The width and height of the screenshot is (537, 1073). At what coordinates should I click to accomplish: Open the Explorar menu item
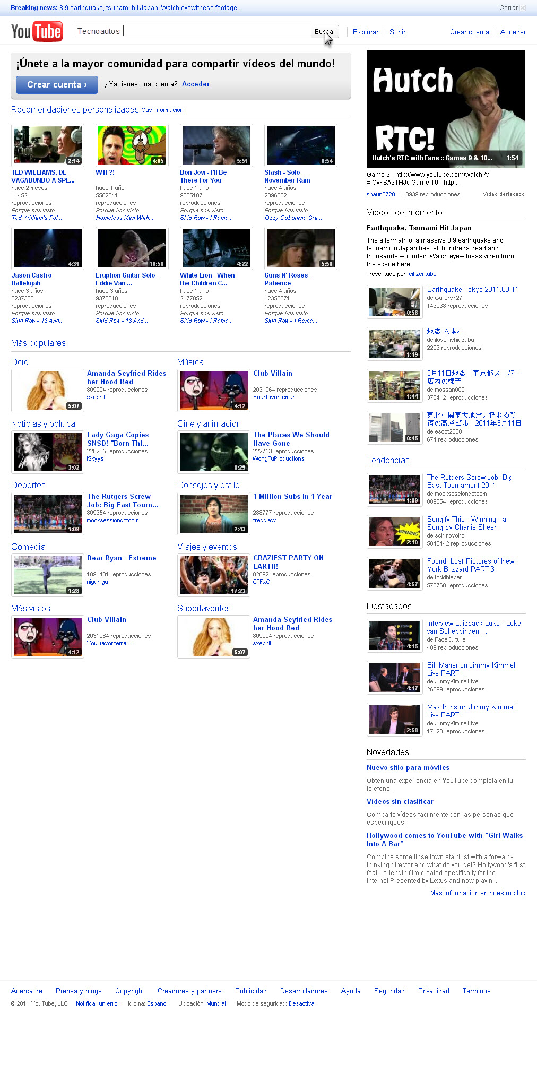[x=366, y=32]
